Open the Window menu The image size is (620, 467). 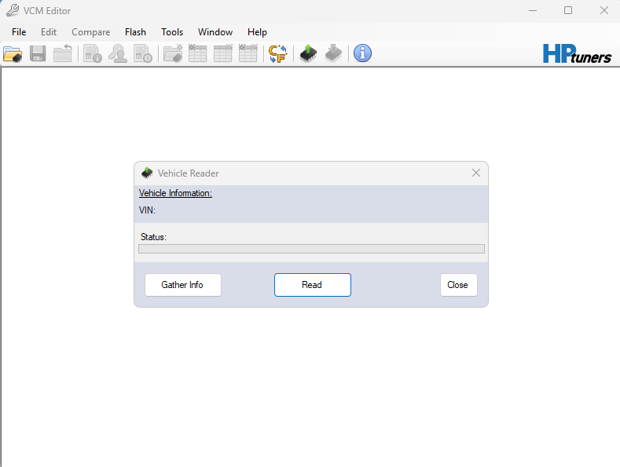point(215,32)
